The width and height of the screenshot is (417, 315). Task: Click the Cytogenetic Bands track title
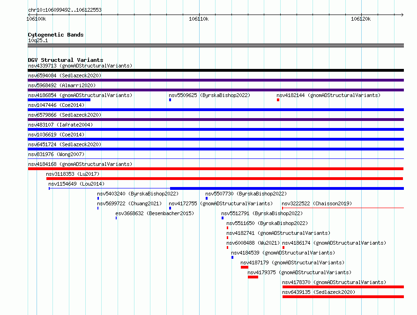coord(56,35)
